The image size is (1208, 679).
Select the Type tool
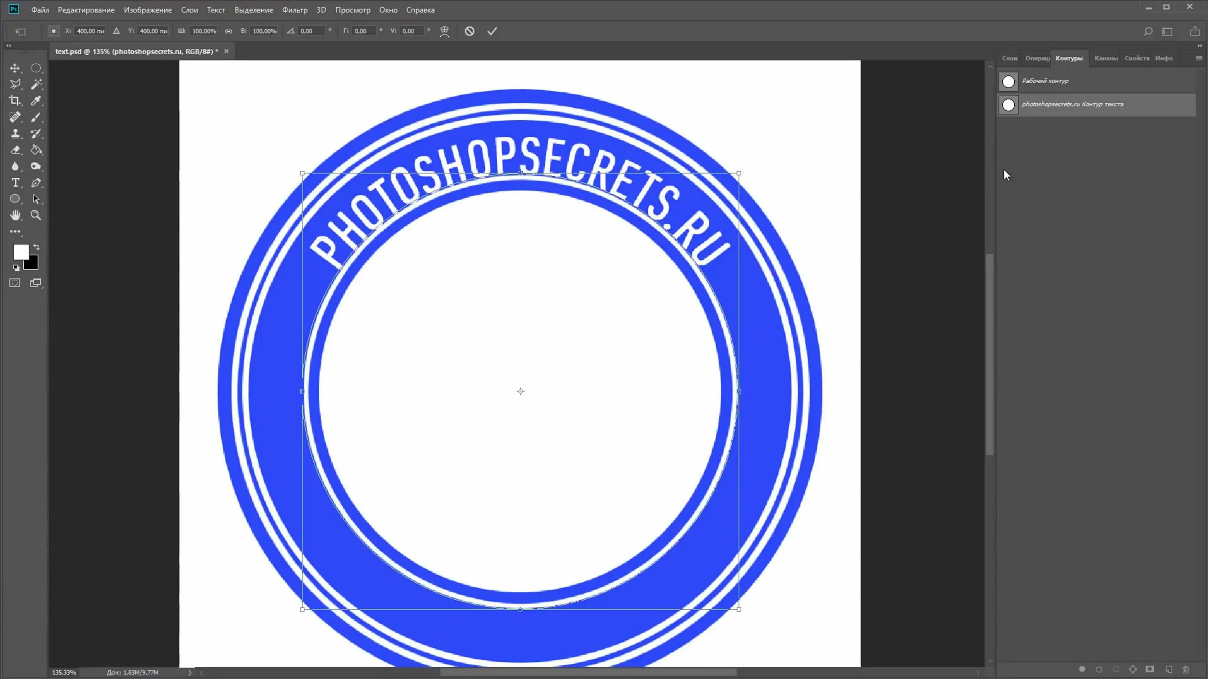14,182
